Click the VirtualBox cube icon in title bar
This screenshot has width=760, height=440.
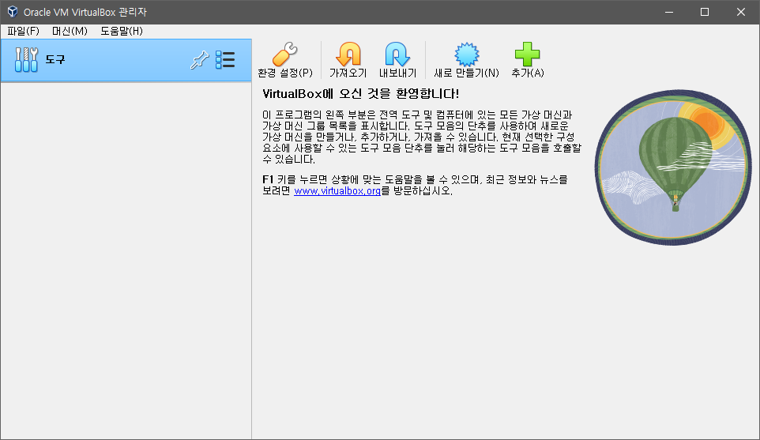12,12
